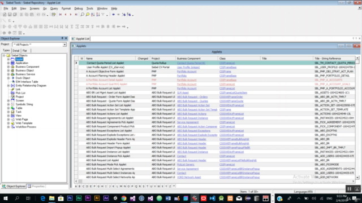Viewport: 362px width, 203px height.
Task: Open the CSSFrameListQuoteItem class link
Action: 233,92
